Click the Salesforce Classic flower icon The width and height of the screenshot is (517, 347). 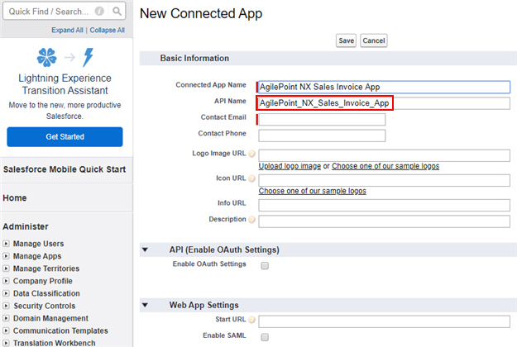click(46, 57)
